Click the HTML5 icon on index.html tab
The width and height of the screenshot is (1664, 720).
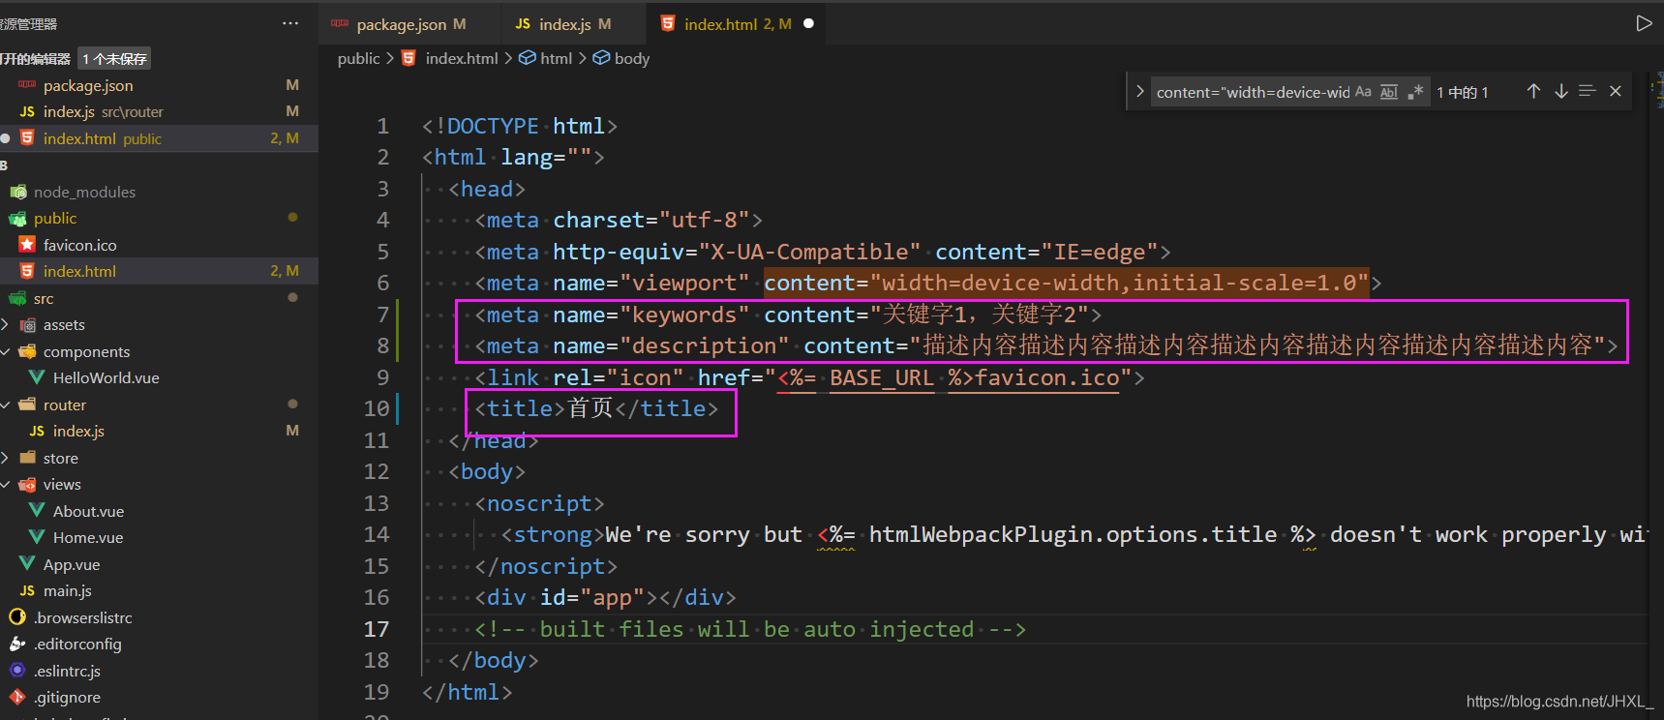click(x=668, y=23)
